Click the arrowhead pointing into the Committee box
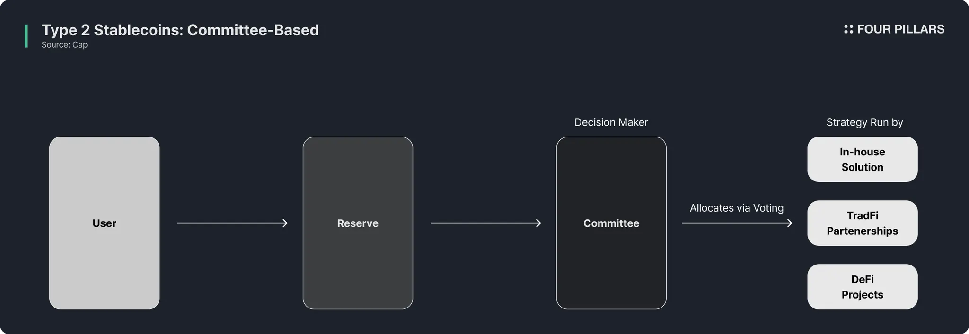Viewport: 969px width, 334px height. [x=538, y=223]
